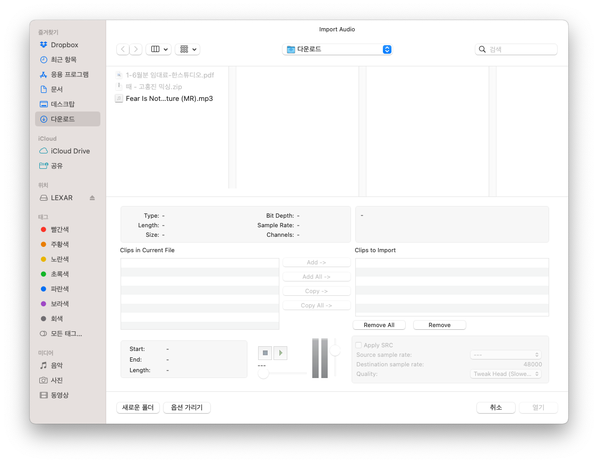Eject the LEXAR drive

92,199
